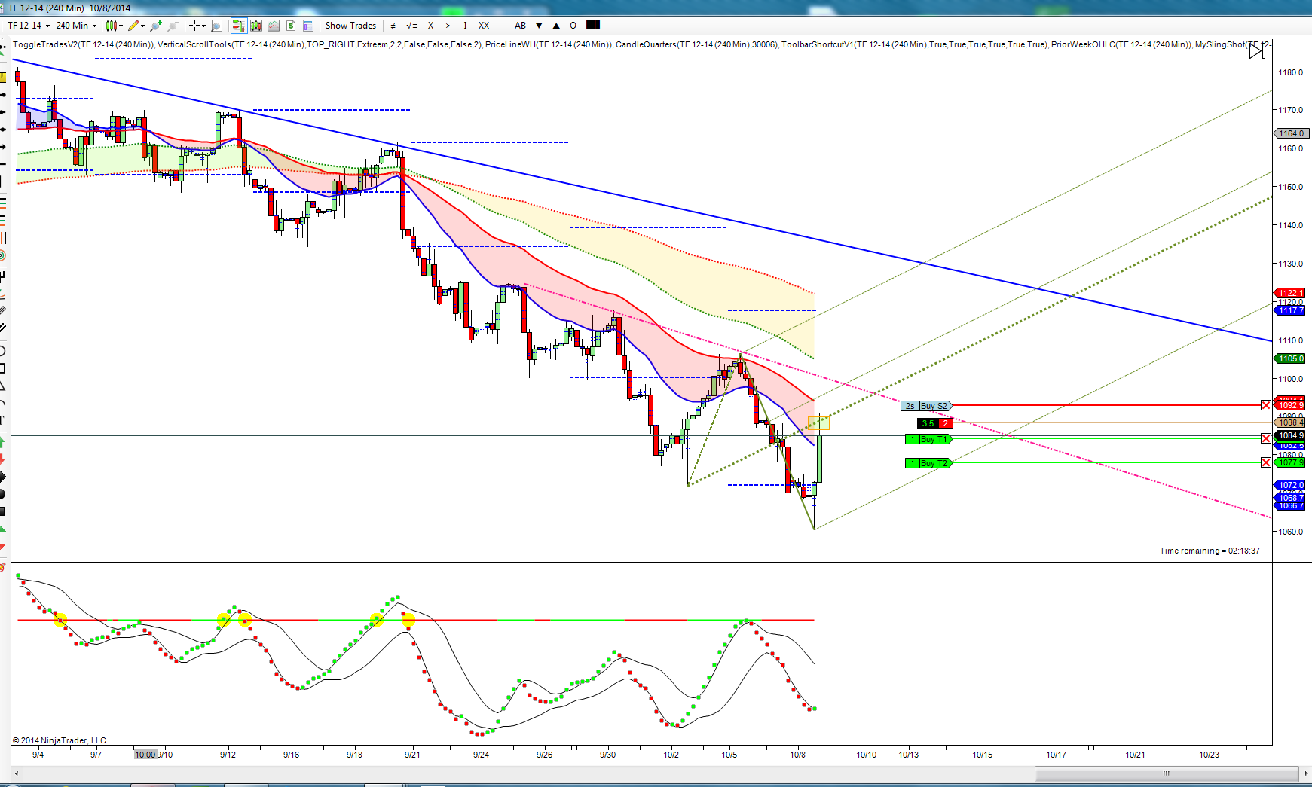Expand the drawing tools dropdown arrow
The image size is (1312, 787).
(x=142, y=26)
